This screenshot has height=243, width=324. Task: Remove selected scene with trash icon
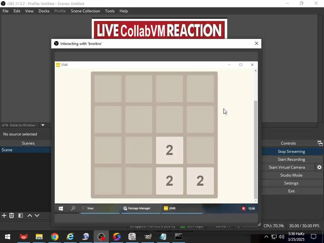point(12,215)
